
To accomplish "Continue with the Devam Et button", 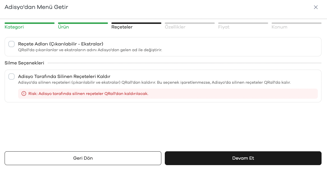I will pos(243,158).
